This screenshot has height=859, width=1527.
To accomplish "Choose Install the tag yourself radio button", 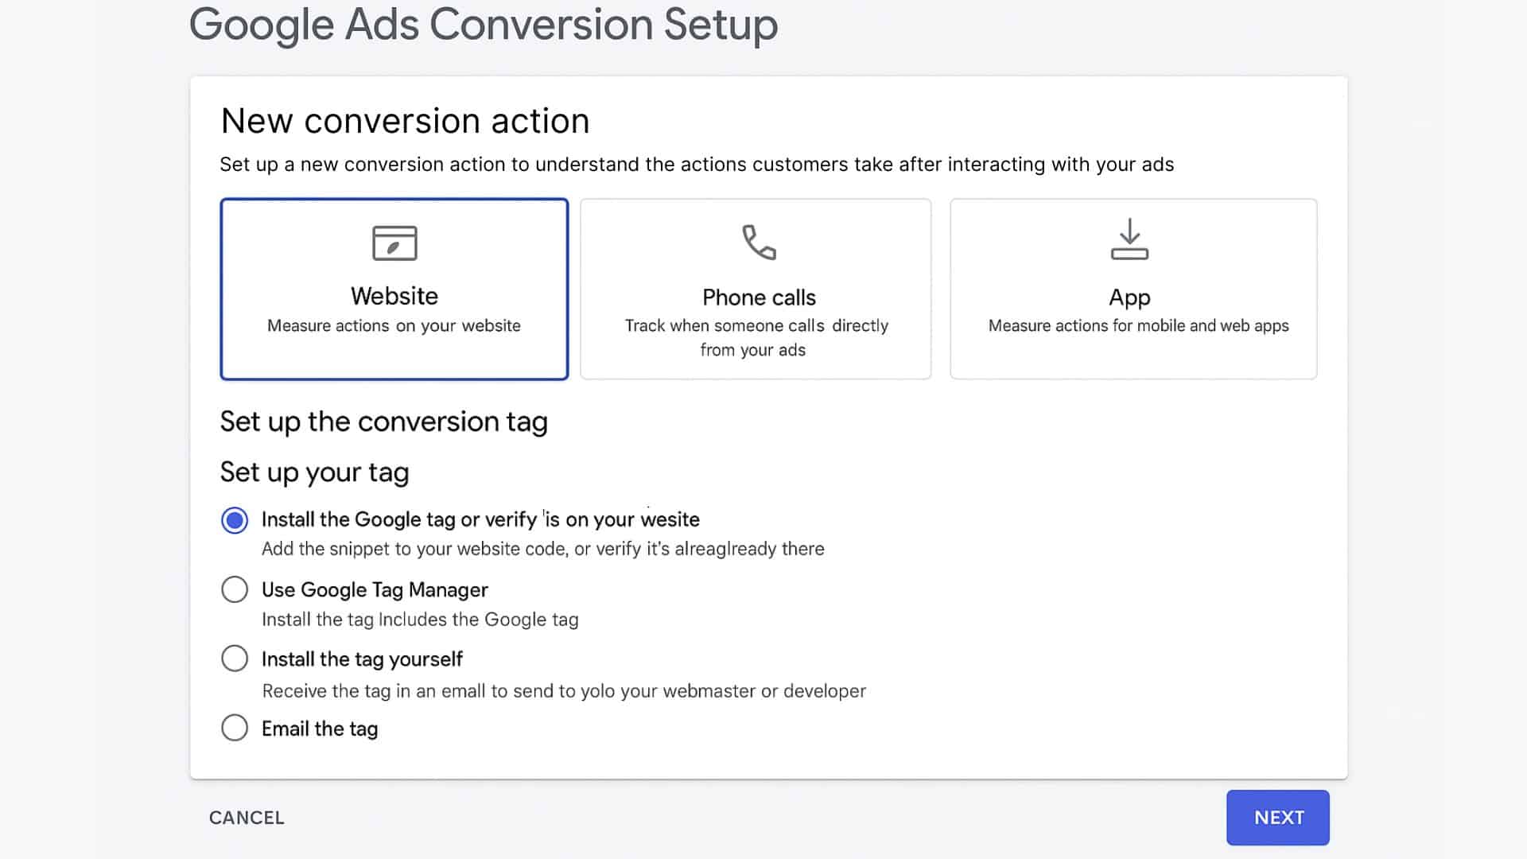I will point(235,659).
